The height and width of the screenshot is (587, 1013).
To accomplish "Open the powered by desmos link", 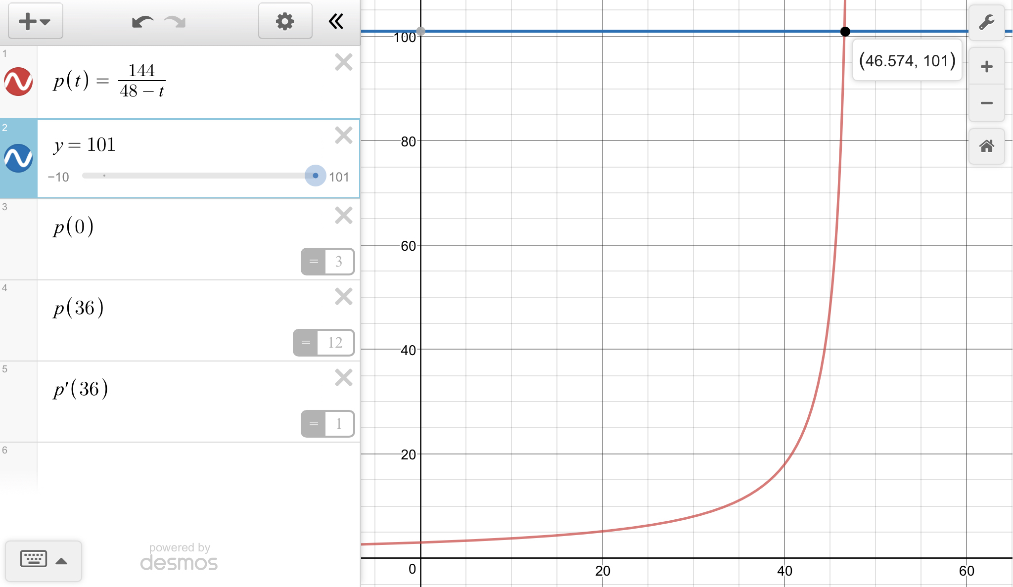I will [x=179, y=557].
